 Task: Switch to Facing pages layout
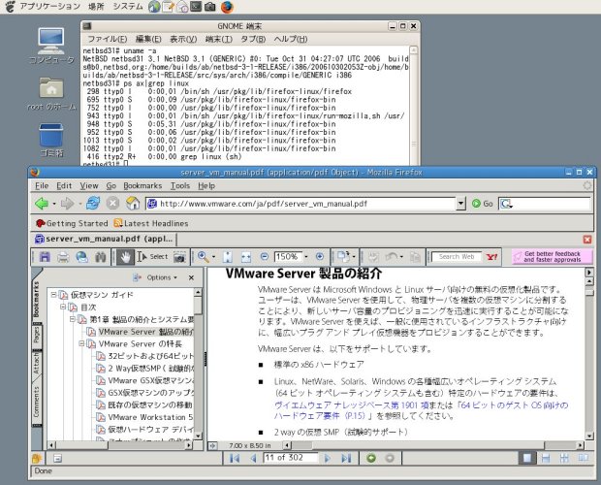click(x=584, y=458)
